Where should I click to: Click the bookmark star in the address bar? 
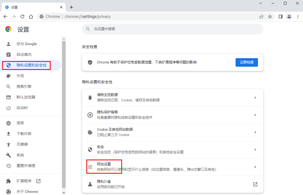coord(270,16)
